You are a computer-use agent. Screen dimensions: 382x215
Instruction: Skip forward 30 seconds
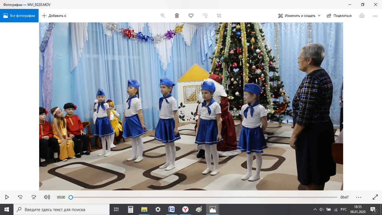coord(34,197)
